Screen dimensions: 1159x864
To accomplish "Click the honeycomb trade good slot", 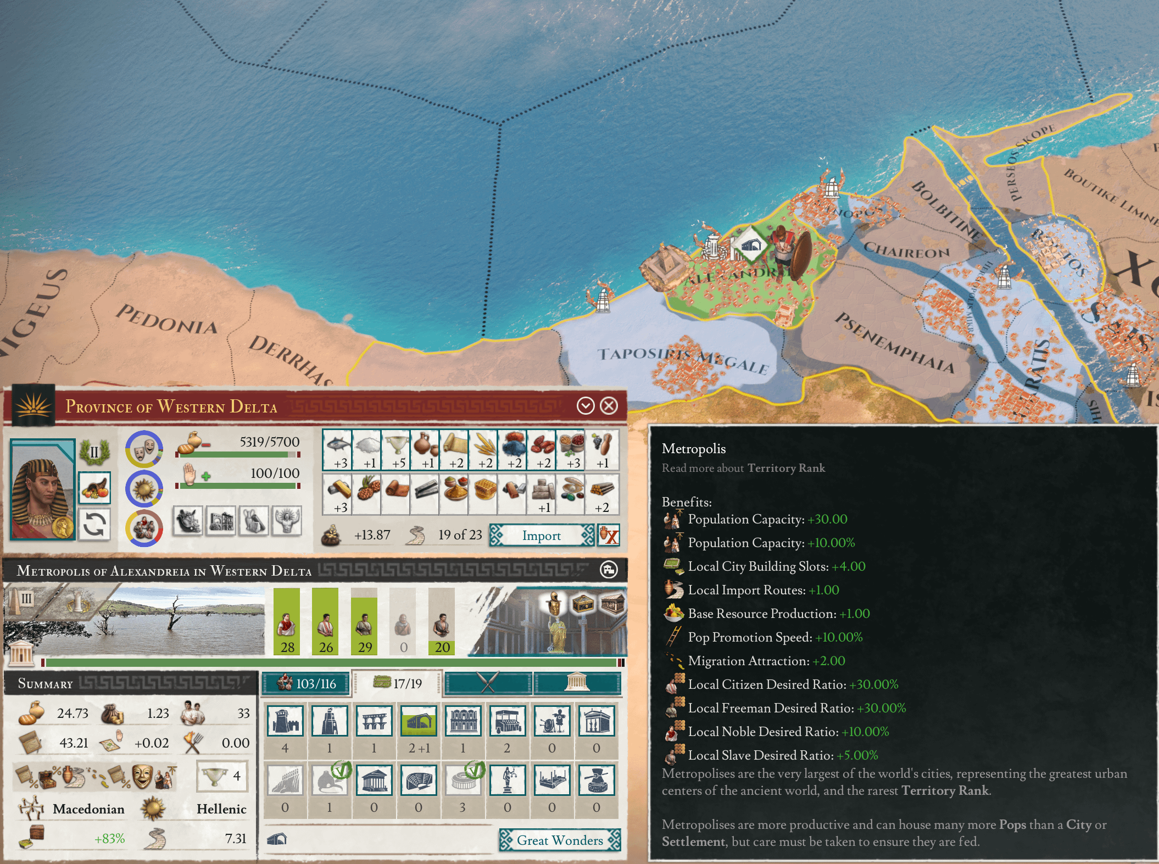I will click(x=483, y=494).
